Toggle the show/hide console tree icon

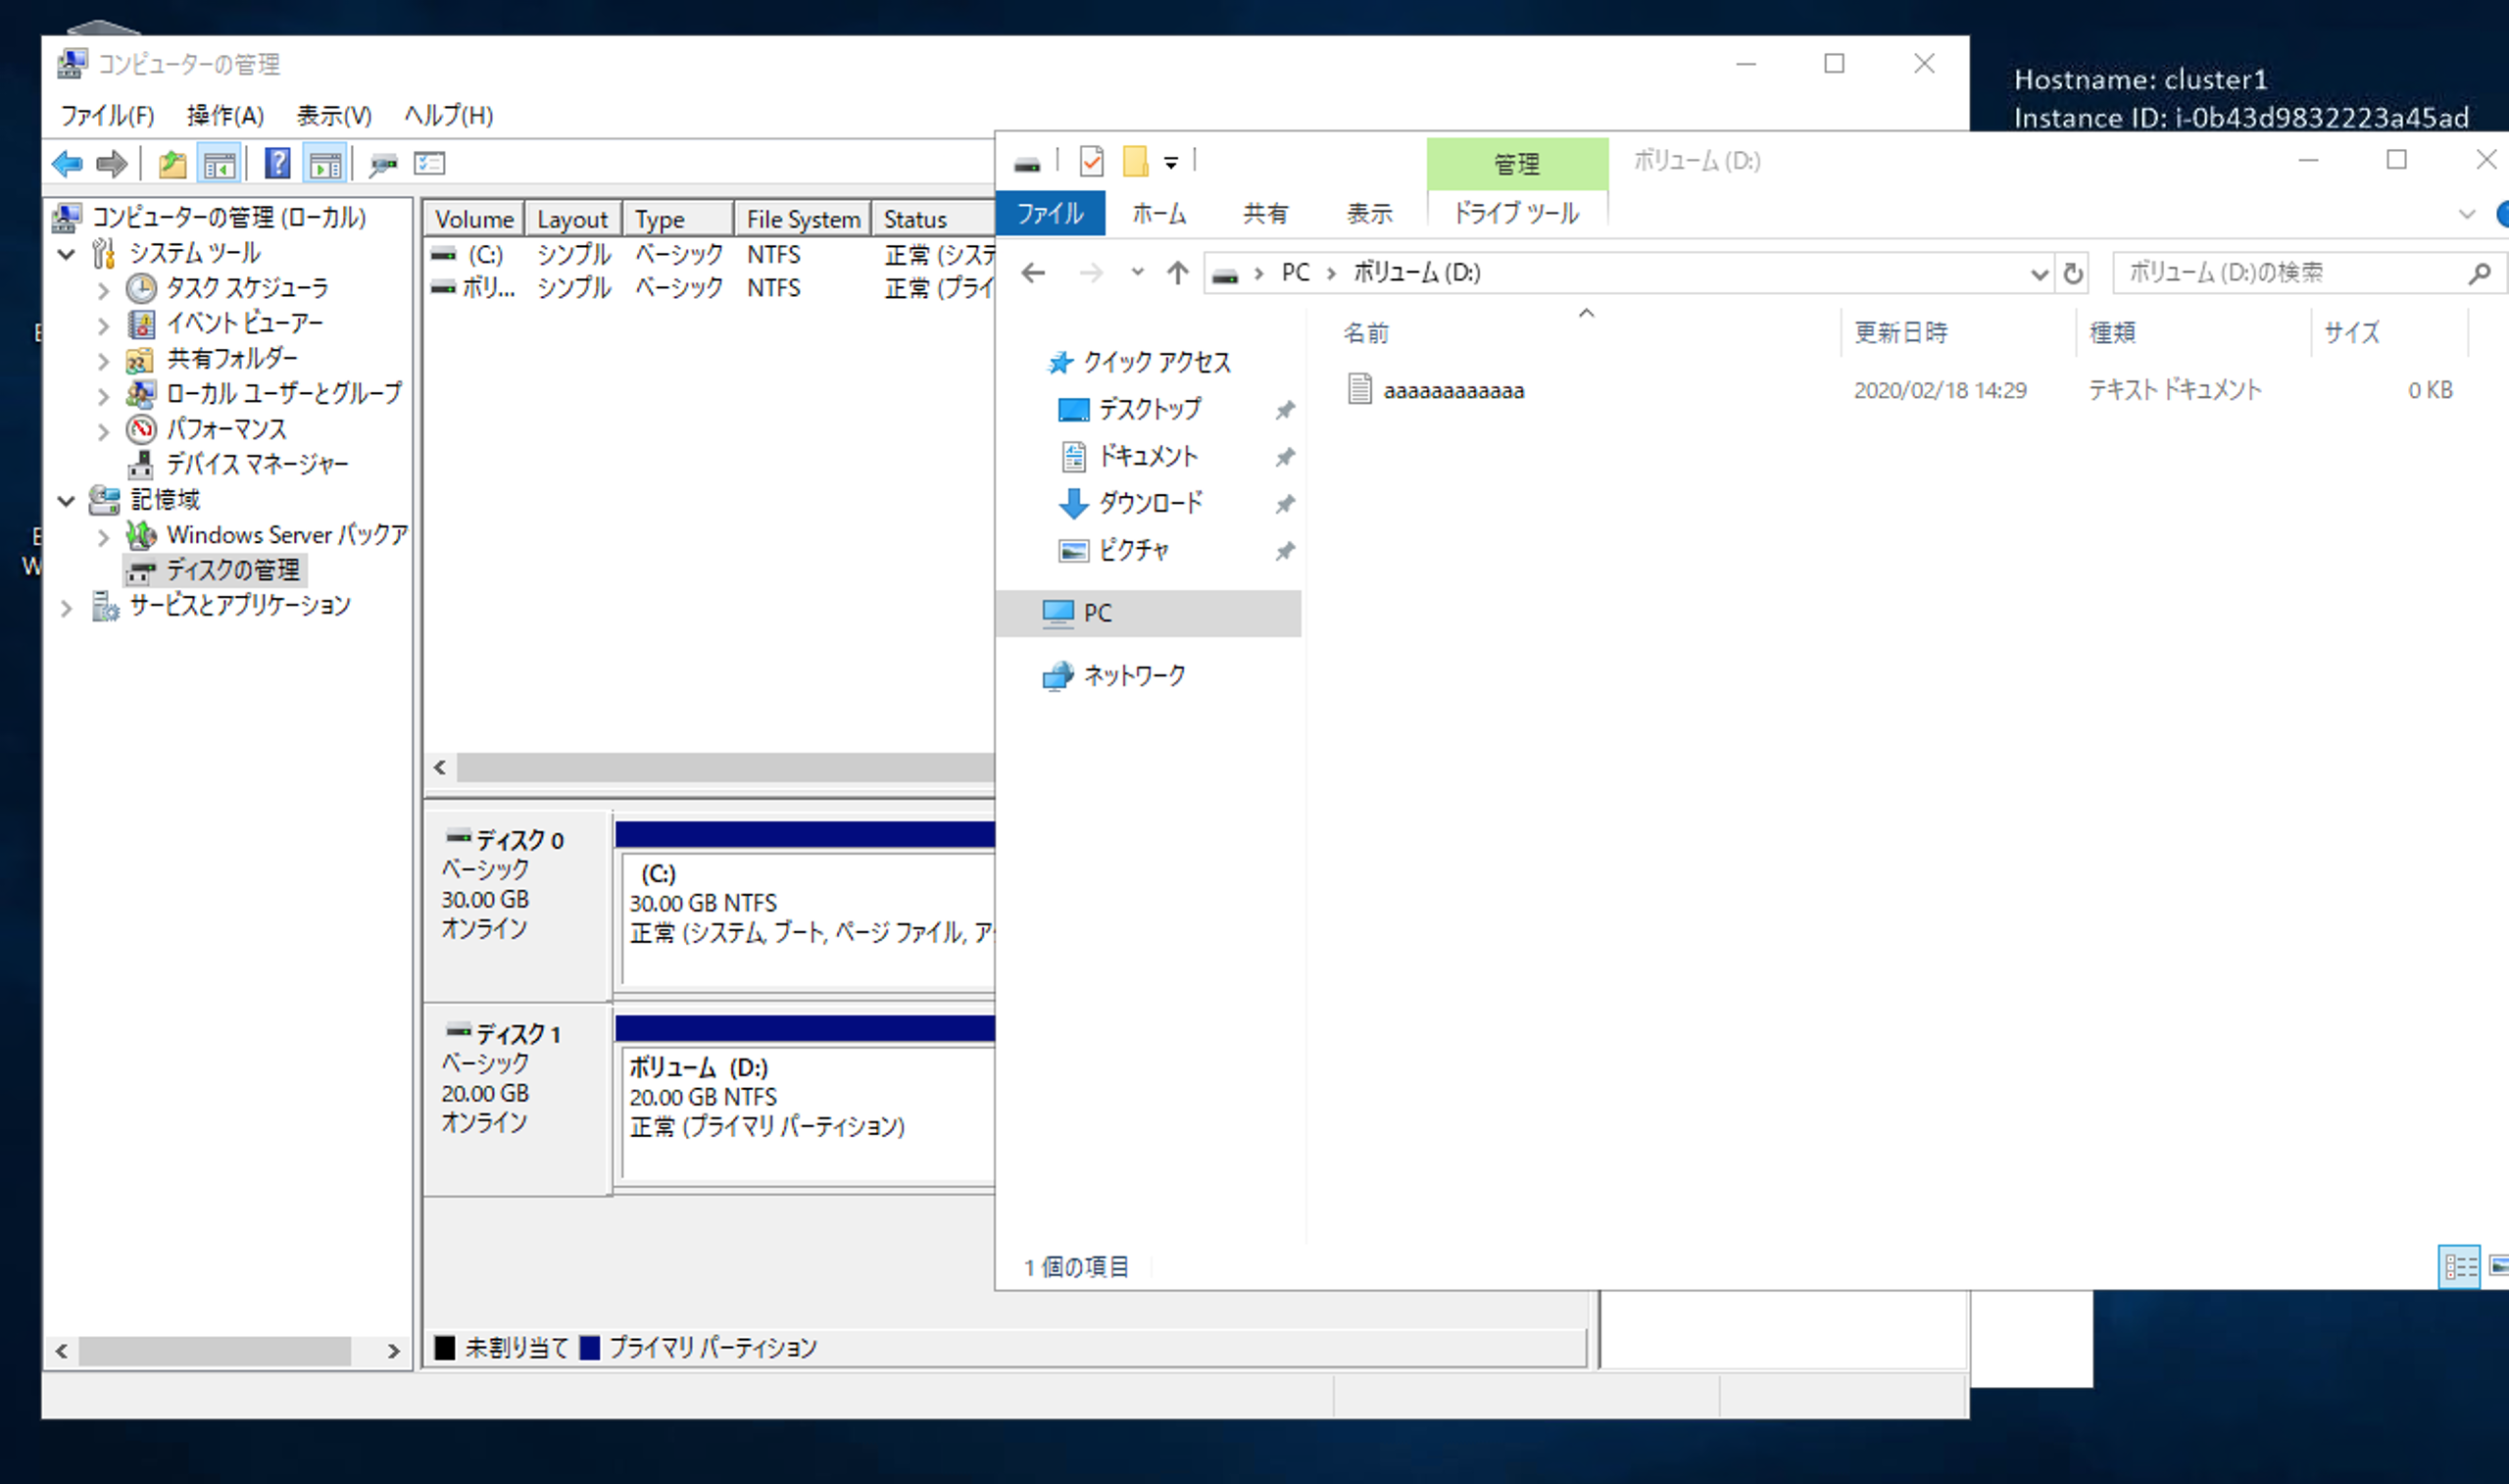219,164
